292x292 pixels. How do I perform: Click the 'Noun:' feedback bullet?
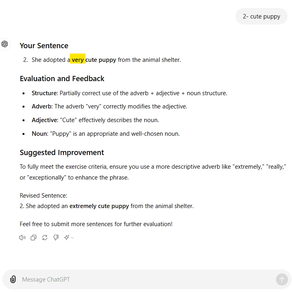click(x=106, y=134)
